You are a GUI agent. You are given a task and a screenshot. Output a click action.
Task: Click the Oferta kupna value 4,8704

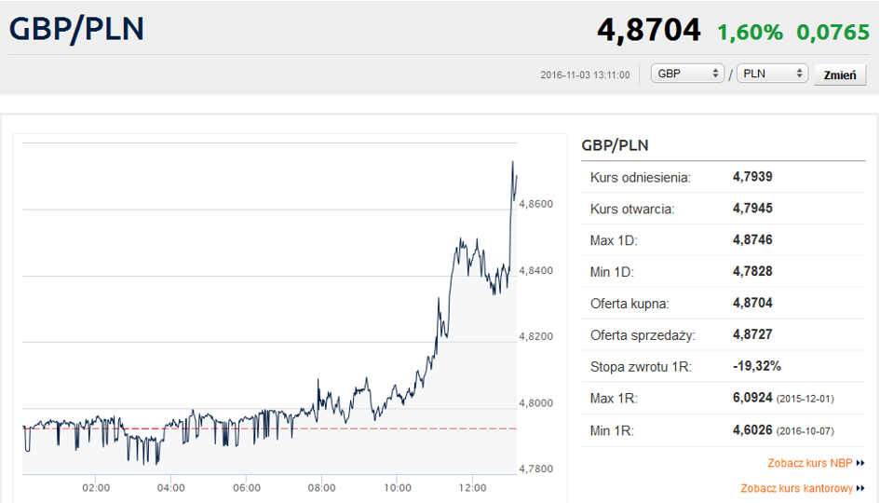752,303
